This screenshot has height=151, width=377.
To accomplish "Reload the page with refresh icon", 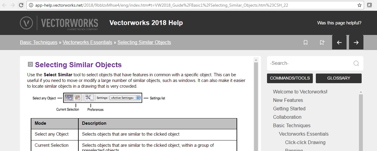I will 21,5.
